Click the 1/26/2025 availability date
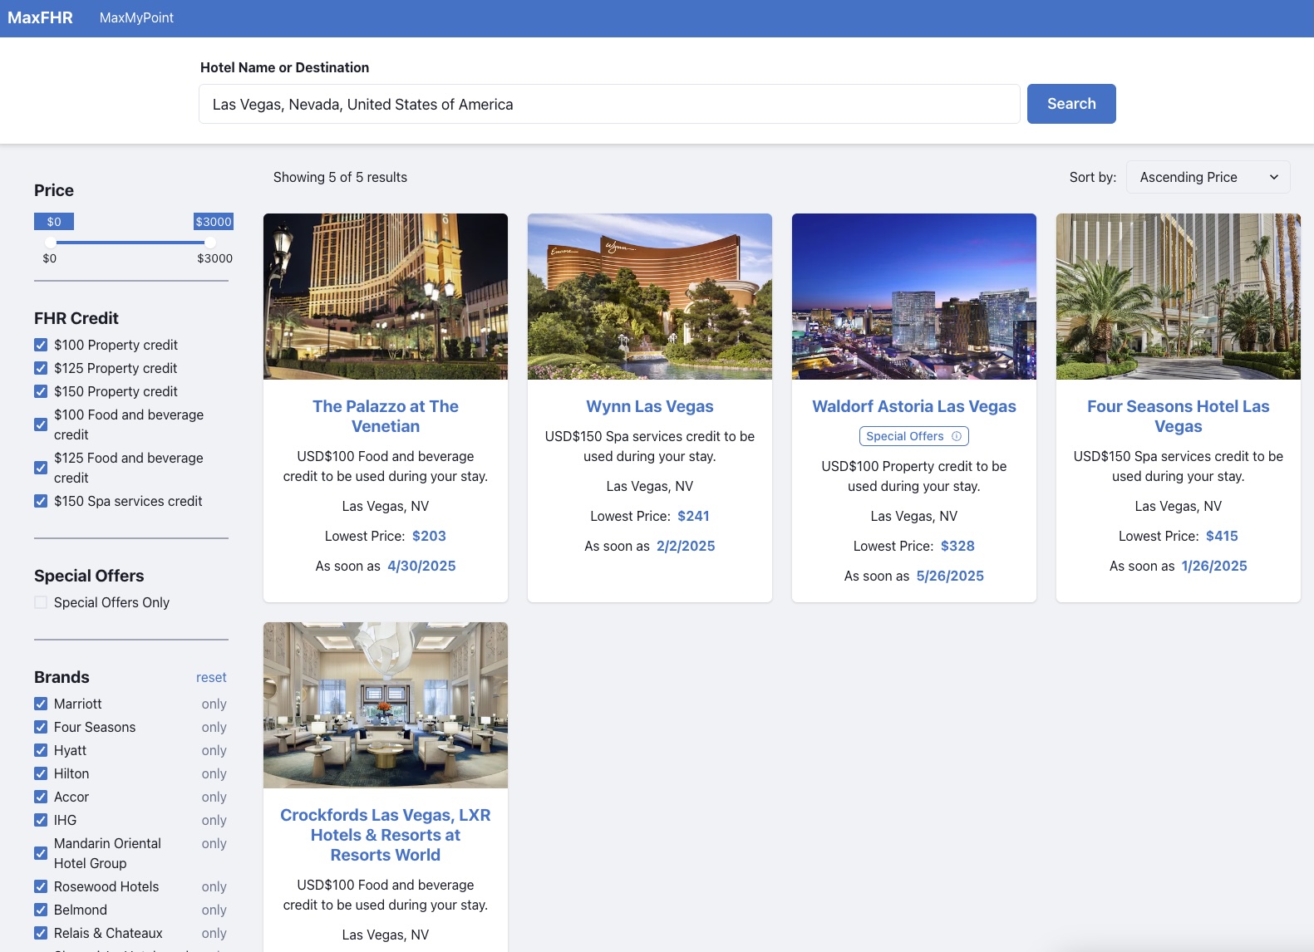This screenshot has width=1314, height=952. (x=1214, y=566)
